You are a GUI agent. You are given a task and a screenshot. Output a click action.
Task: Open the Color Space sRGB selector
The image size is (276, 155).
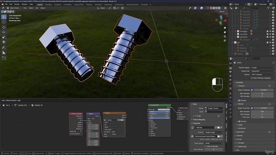tap(213, 143)
